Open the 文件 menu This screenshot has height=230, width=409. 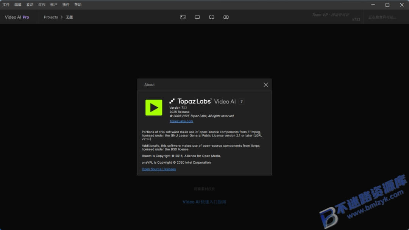[x=6, y=5]
